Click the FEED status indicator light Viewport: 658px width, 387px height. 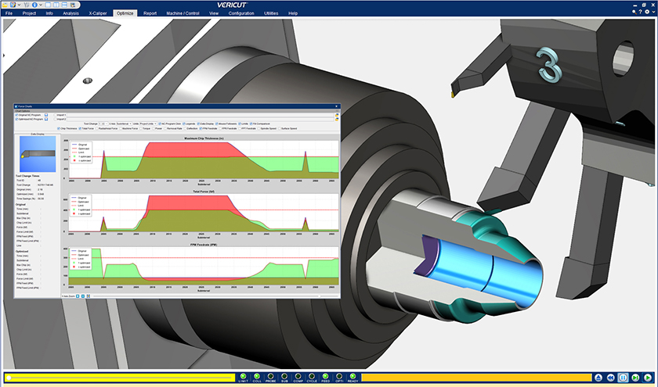pyautogui.click(x=327, y=376)
